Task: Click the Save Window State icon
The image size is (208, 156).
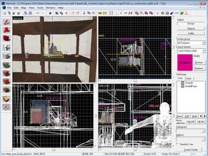Action: click(30, 13)
